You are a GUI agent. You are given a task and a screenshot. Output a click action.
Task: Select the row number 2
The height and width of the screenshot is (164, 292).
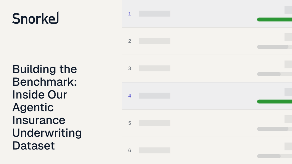(130, 41)
